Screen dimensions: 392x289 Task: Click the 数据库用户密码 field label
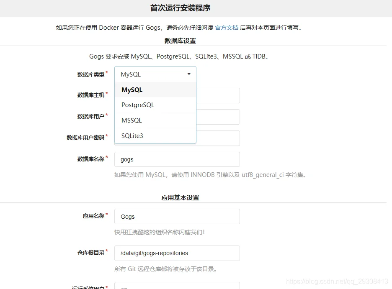[x=85, y=138]
